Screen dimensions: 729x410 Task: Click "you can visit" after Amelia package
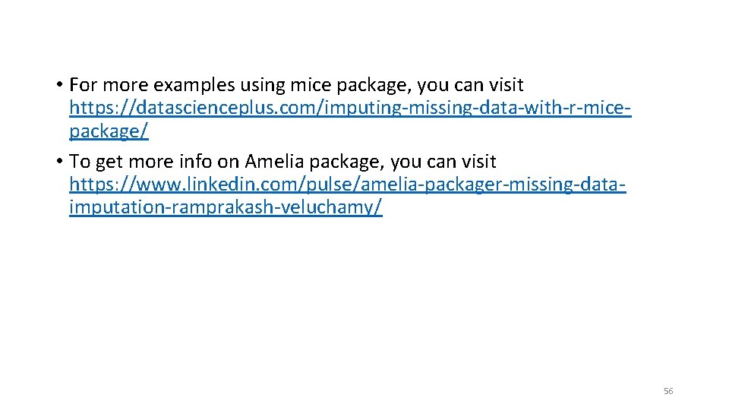tap(443, 162)
